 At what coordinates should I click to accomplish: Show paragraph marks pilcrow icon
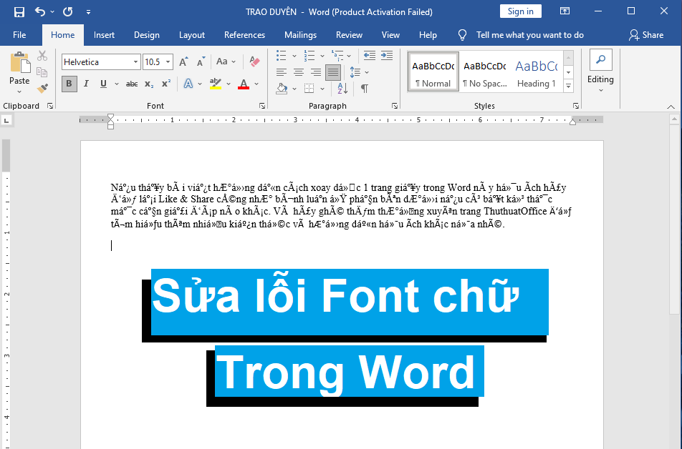[x=365, y=89]
